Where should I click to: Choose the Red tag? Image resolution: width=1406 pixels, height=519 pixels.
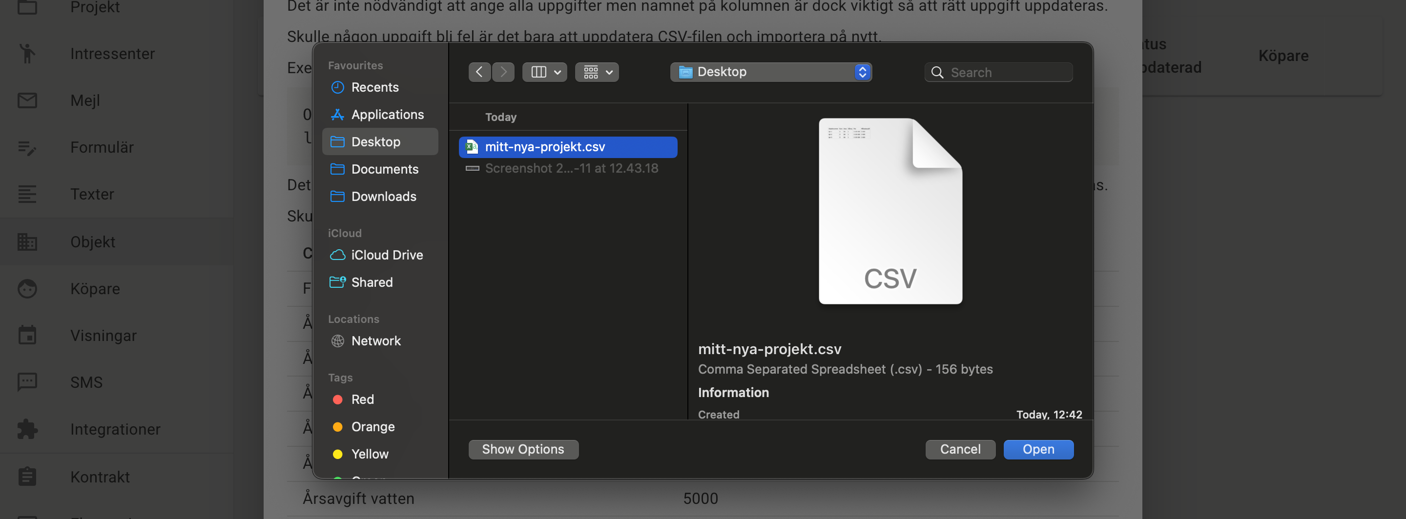click(362, 399)
